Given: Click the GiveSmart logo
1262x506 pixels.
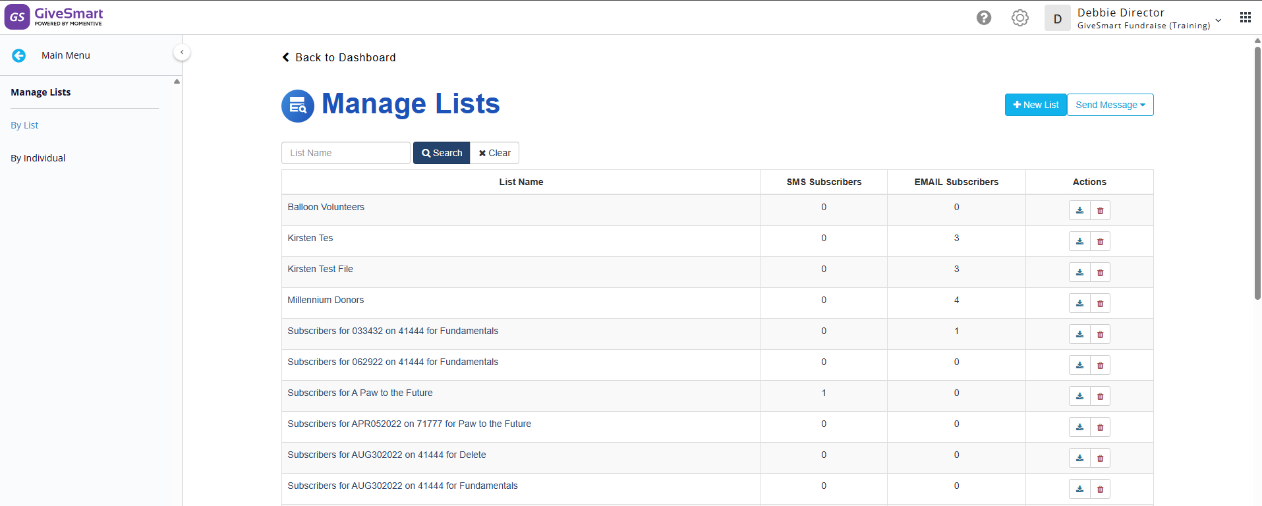Looking at the screenshot, I should point(54,17).
